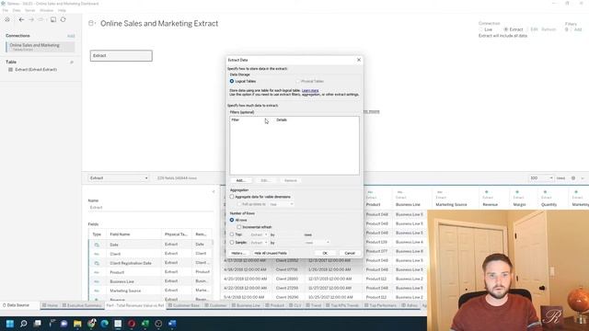Select the Sample rows radio button
This screenshot has height=331, width=589.
tap(232, 243)
